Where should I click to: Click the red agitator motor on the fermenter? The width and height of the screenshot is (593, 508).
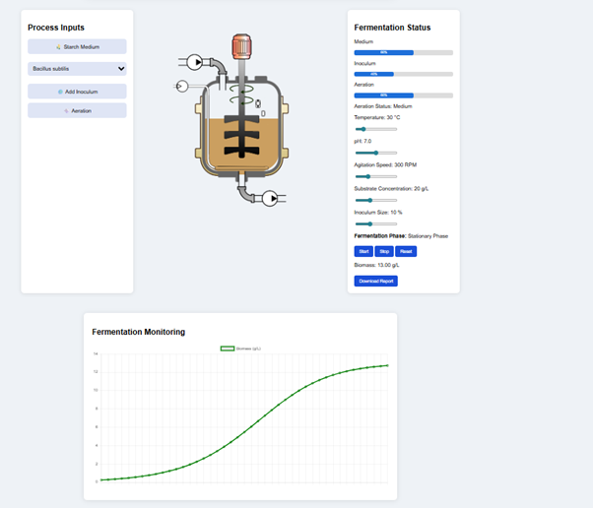[x=241, y=48]
